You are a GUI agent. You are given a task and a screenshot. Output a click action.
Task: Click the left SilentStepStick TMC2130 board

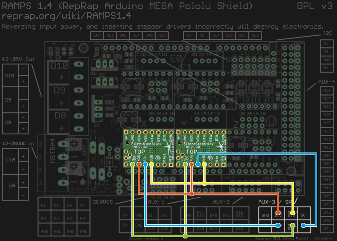point(149,149)
